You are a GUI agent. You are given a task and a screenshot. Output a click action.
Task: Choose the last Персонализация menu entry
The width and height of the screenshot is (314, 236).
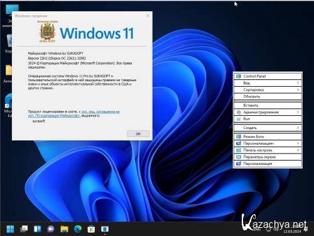coord(268,164)
